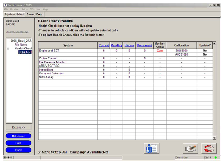Select File Notes in the tree
The width and height of the screenshot is (224, 164).
tap(21, 45)
